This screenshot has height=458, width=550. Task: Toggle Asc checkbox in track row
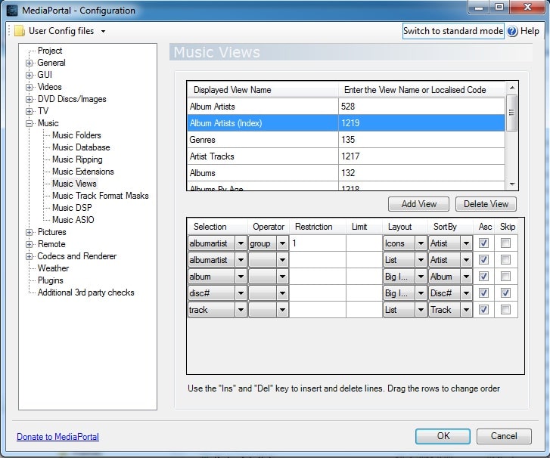[x=483, y=309]
